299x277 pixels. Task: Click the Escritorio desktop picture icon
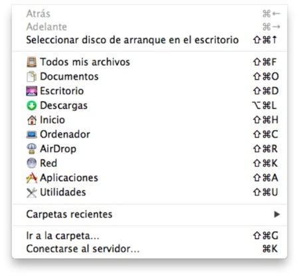tap(31, 91)
